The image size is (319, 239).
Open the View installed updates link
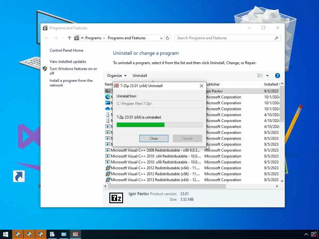(x=68, y=62)
